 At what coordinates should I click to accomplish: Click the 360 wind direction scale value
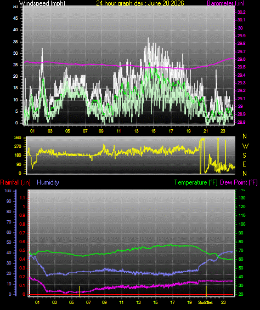pos(18,138)
